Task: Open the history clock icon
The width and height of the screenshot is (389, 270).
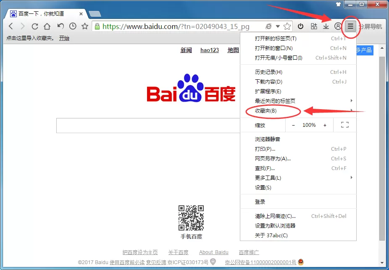Action: click(x=73, y=26)
